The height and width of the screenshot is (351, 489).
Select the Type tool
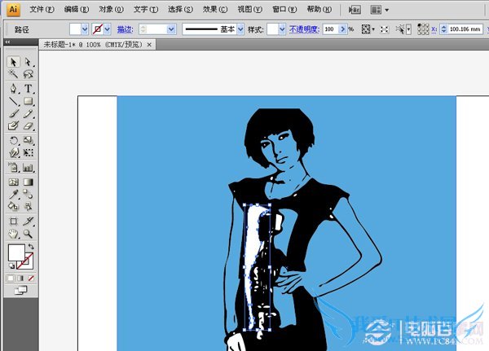[x=28, y=89]
